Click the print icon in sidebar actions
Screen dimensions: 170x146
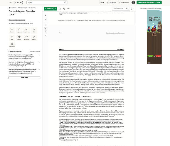(19, 37)
